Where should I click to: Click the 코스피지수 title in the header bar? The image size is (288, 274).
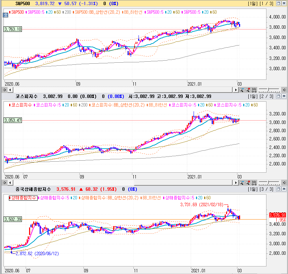[x=26, y=96]
